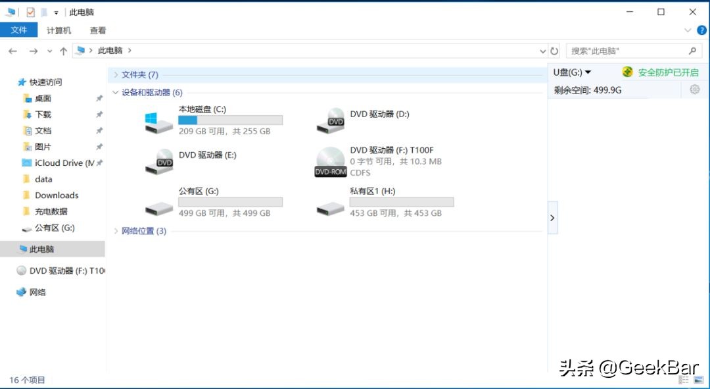710x389 pixels.
Task: Expand the 网络位置 (3) group
Action: 116,231
